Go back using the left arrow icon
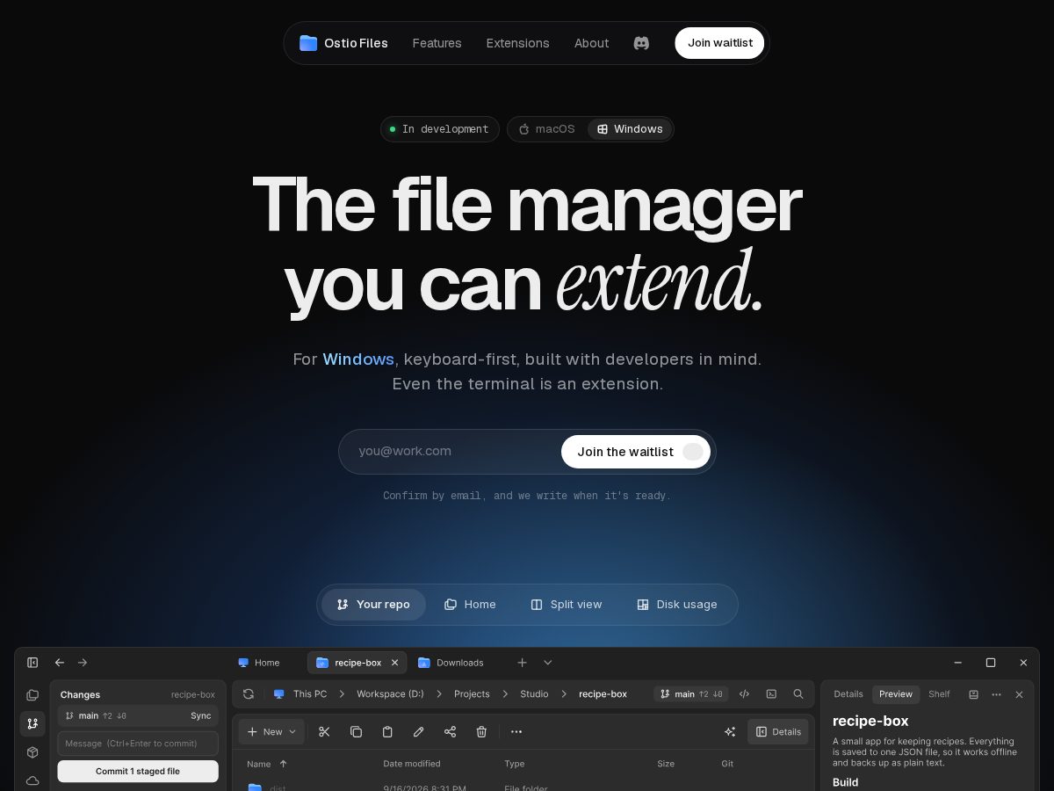The width and height of the screenshot is (1054, 791). point(60,663)
